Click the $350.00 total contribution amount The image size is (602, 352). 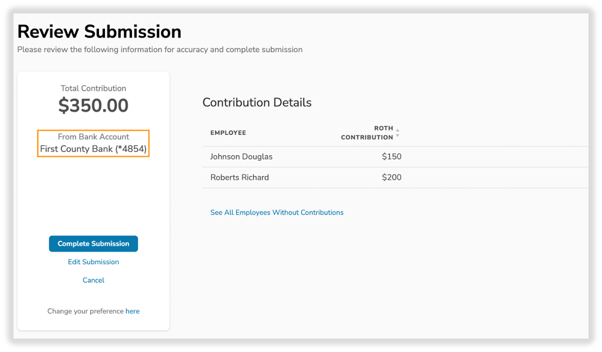coord(93,106)
